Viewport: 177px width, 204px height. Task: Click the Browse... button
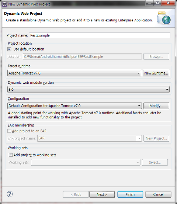tap(156, 56)
